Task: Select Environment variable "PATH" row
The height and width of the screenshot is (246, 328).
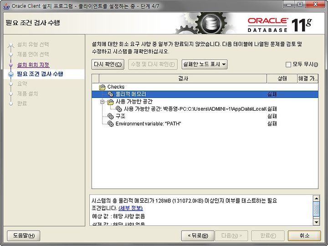Action: coord(205,123)
